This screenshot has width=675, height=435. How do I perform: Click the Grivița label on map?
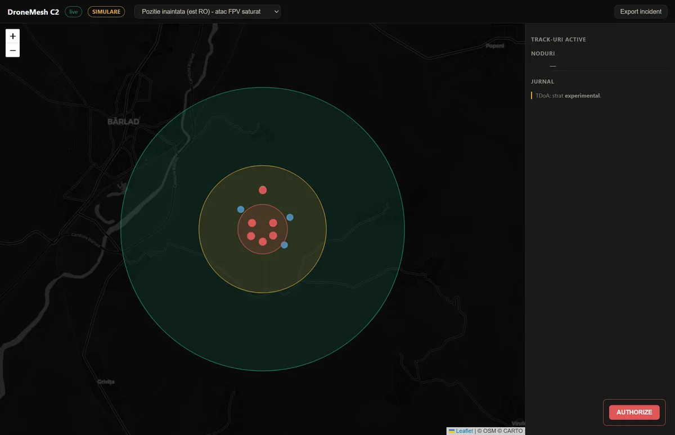pyautogui.click(x=106, y=382)
